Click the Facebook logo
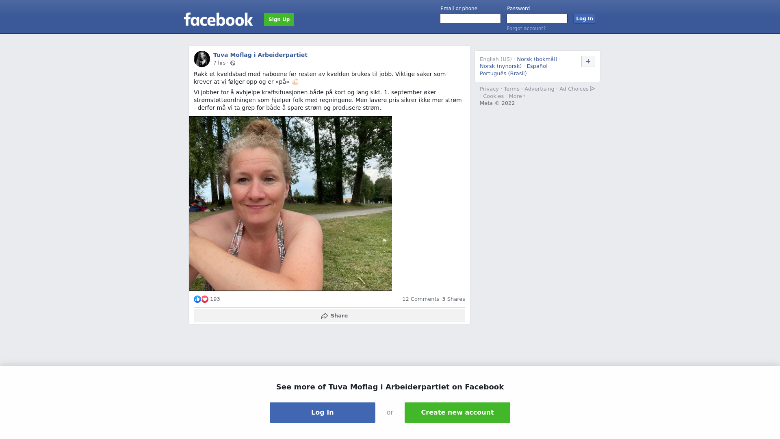This screenshot has height=439, width=780. click(218, 19)
